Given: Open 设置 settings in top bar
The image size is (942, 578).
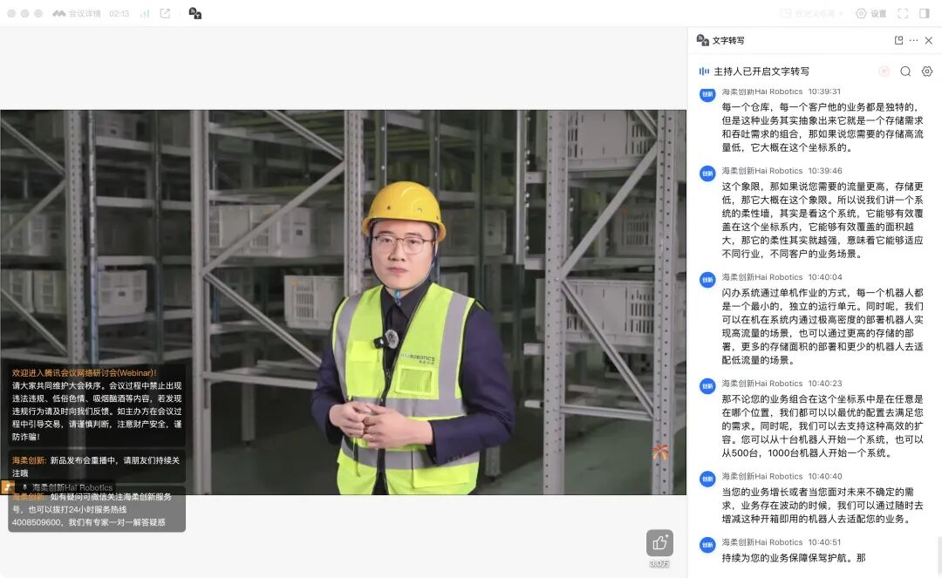Looking at the screenshot, I should coord(870,14).
